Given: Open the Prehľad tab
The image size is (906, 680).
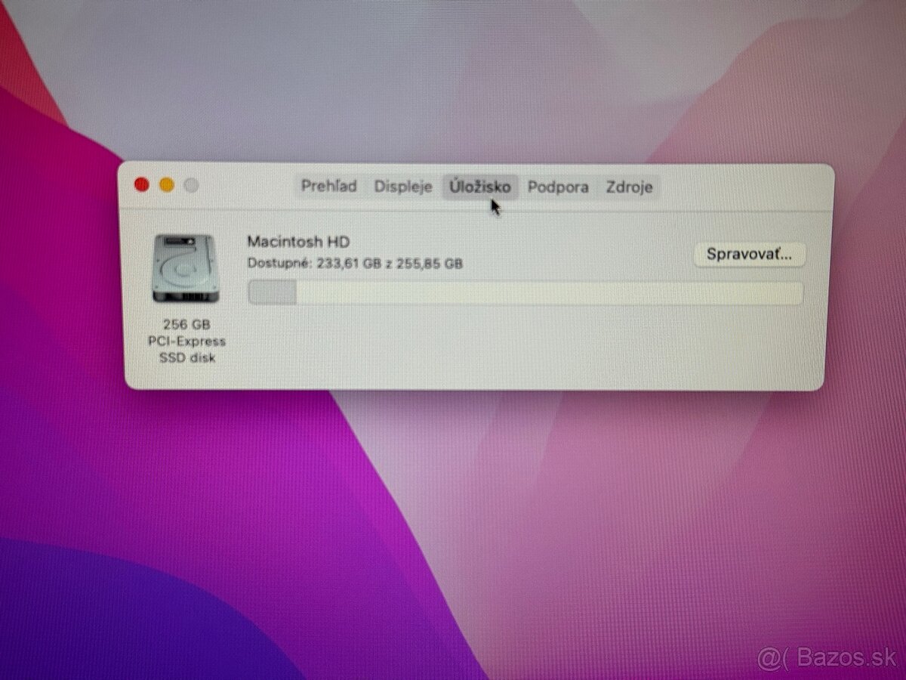Looking at the screenshot, I should tap(328, 187).
